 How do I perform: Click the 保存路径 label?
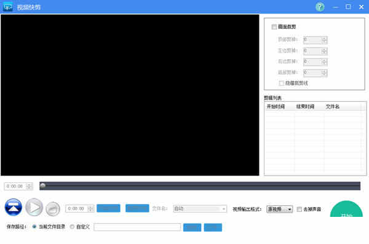coord(17,227)
